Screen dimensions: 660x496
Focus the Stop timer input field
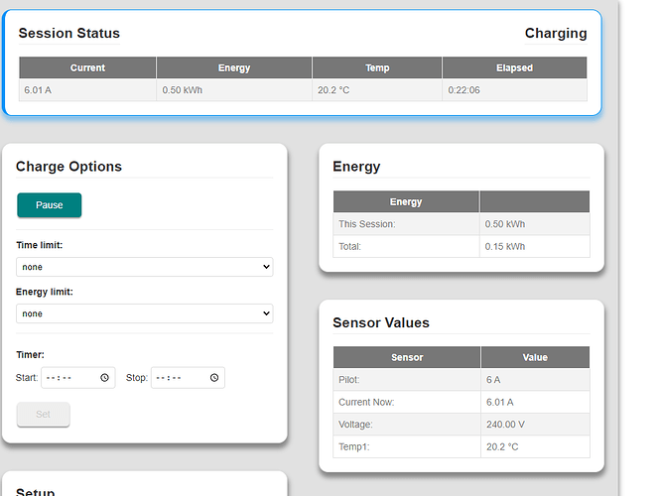point(179,378)
